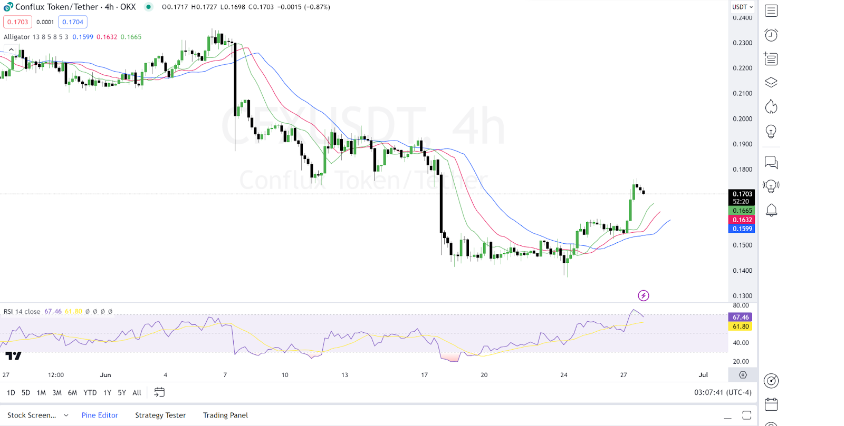
Task: Open the Calendar icon in right sidebar
Action: coord(771,404)
